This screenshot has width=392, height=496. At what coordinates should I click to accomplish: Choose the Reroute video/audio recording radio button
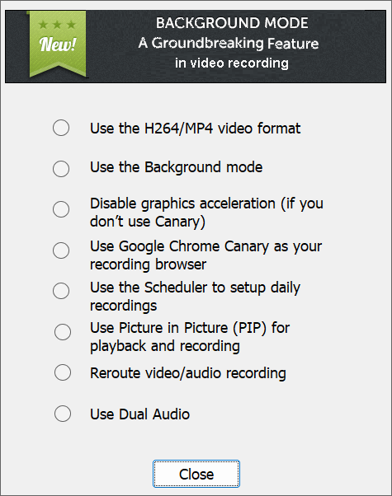click(x=63, y=372)
